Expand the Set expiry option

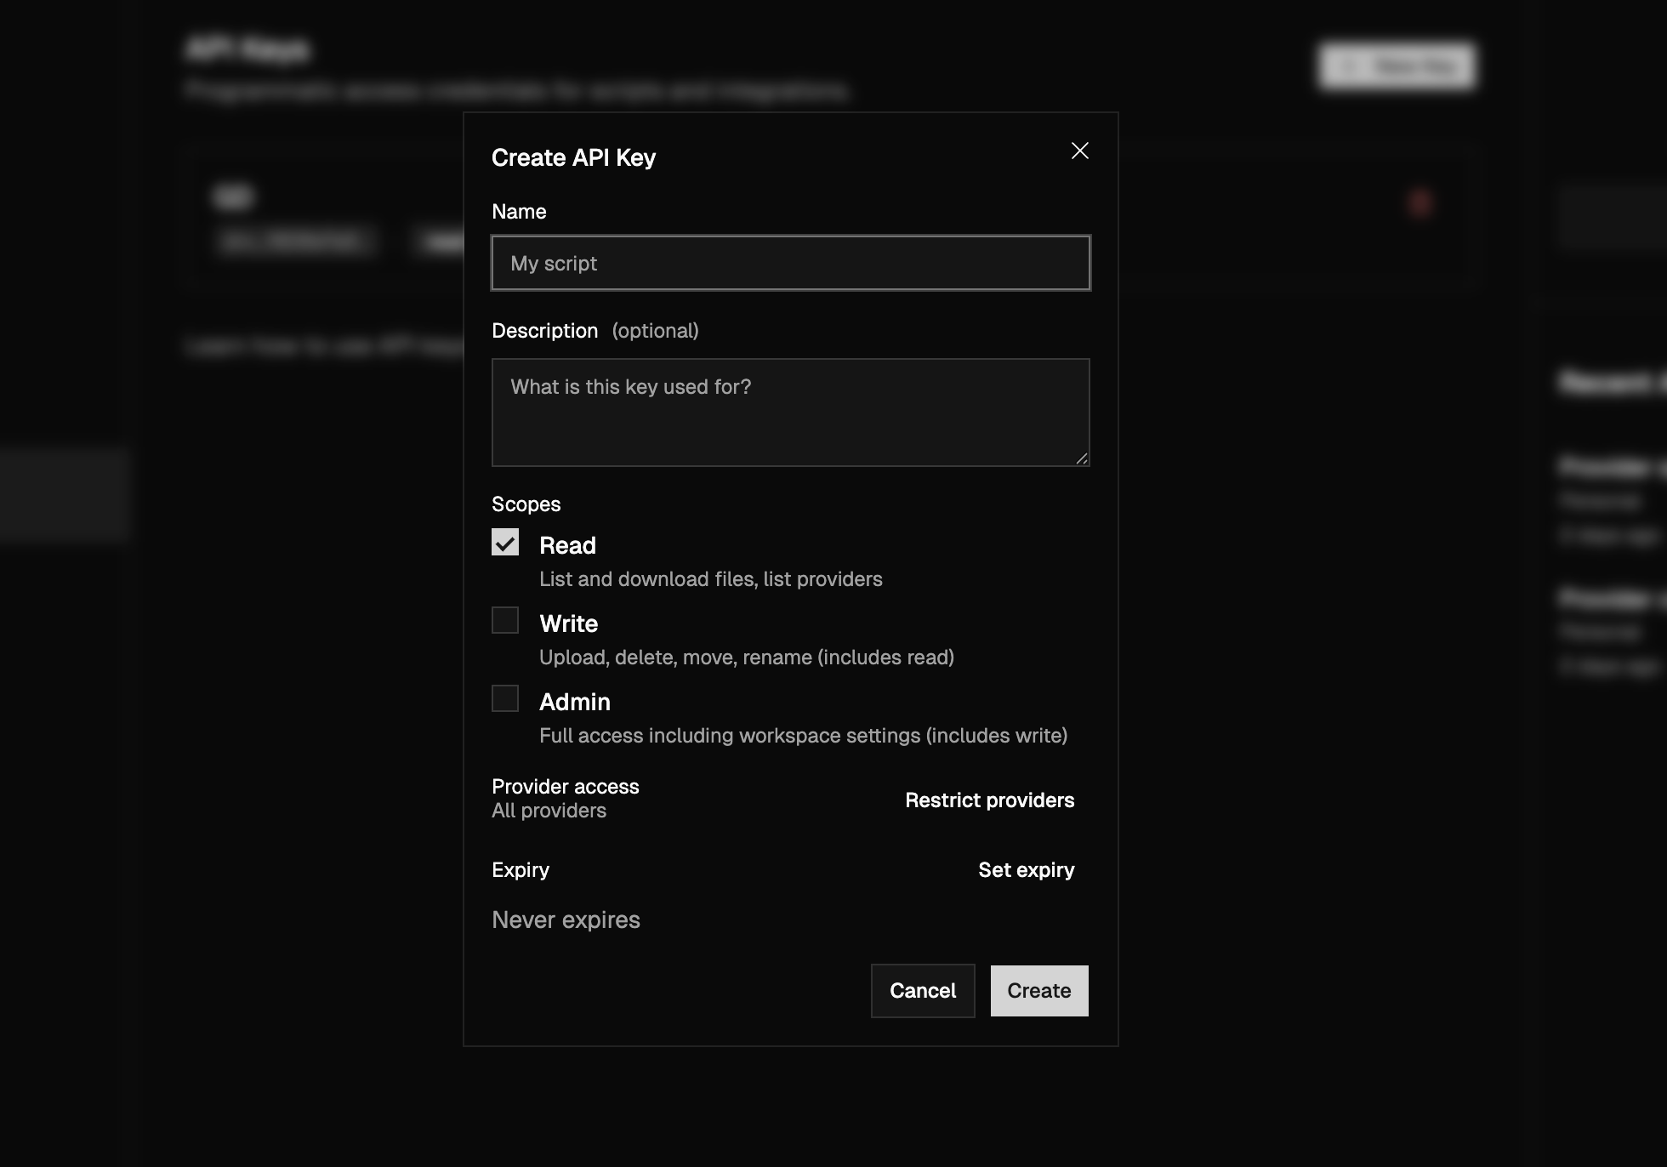coord(1026,870)
